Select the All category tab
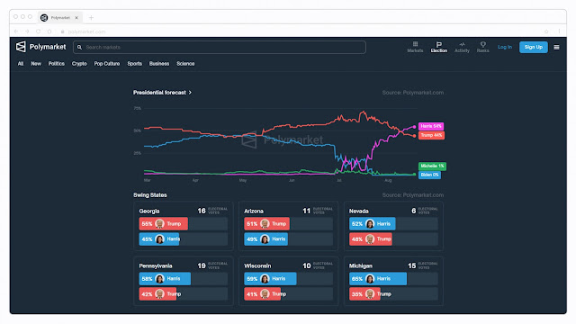 pyautogui.click(x=21, y=64)
